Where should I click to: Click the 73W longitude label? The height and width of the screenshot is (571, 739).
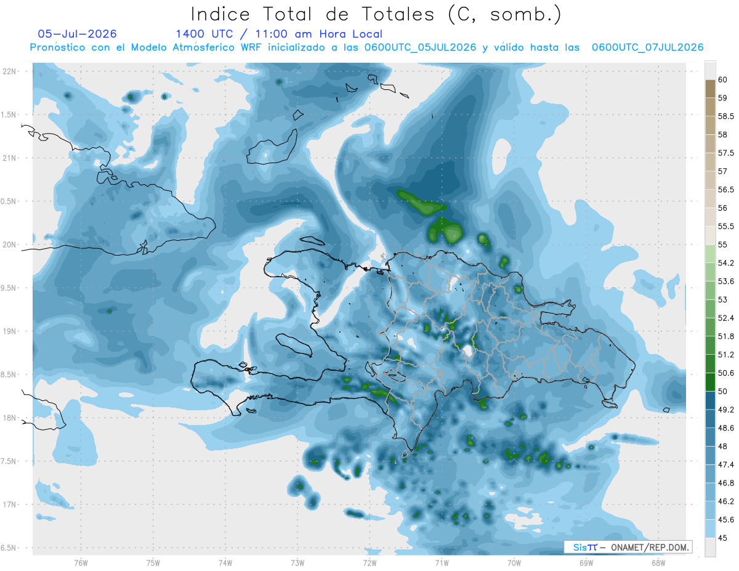click(297, 562)
